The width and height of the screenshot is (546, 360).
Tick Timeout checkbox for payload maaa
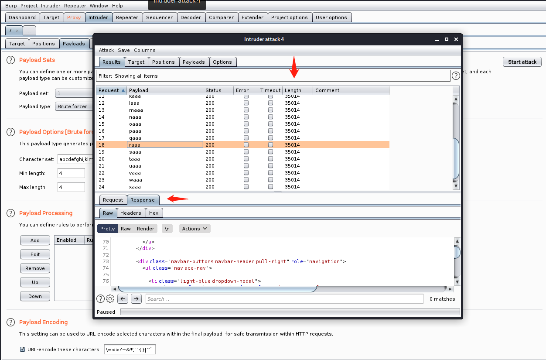coord(270,110)
